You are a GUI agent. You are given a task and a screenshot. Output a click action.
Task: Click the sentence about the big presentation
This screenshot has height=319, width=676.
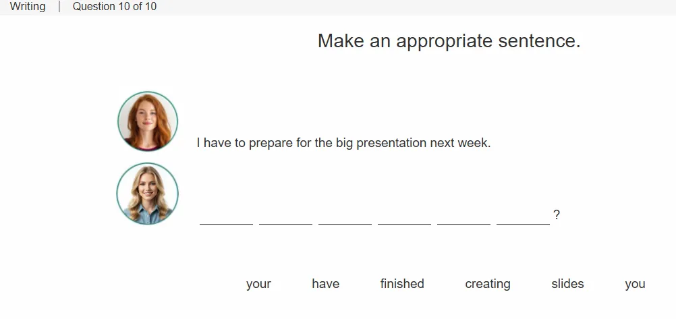(x=343, y=143)
